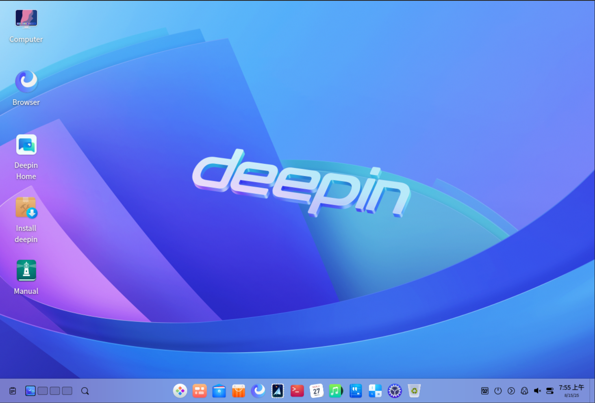Open the launcher from the dock
The height and width of the screenshot is (403, 595).
pos(180,391)
